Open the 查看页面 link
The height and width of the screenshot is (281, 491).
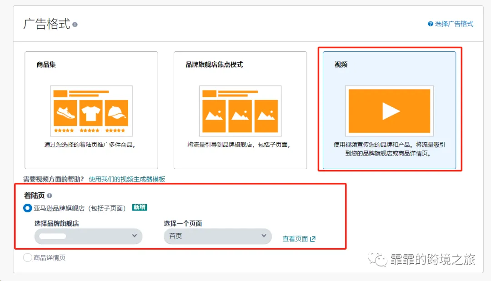pyautogui.click(x=295, y=239)
